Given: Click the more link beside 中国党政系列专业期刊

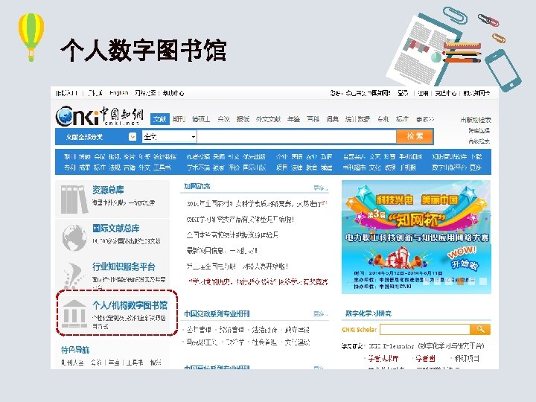Looking at the screenshot, I should 321,314.
